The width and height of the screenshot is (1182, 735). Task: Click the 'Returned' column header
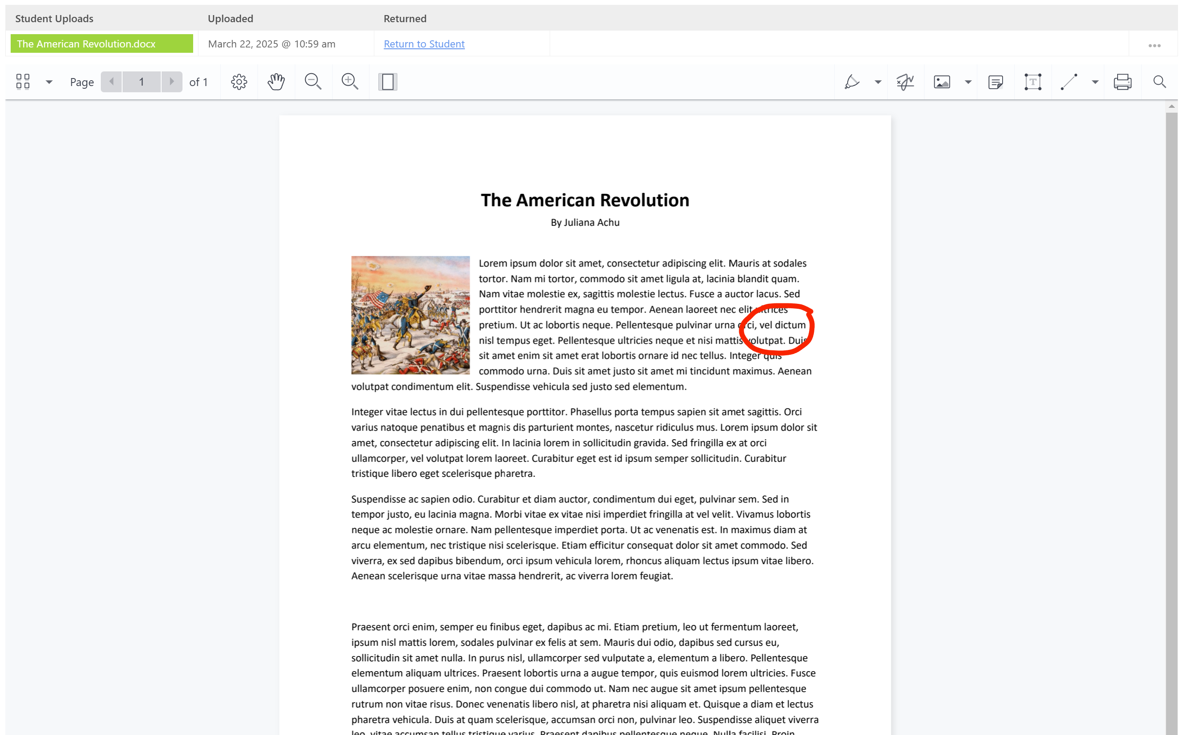(405, 19)
